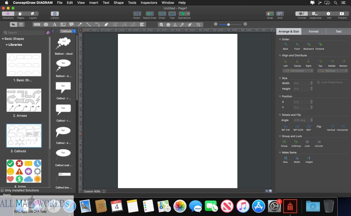
Task: Select the arrow pointer tool
Action: coord(13,25)
